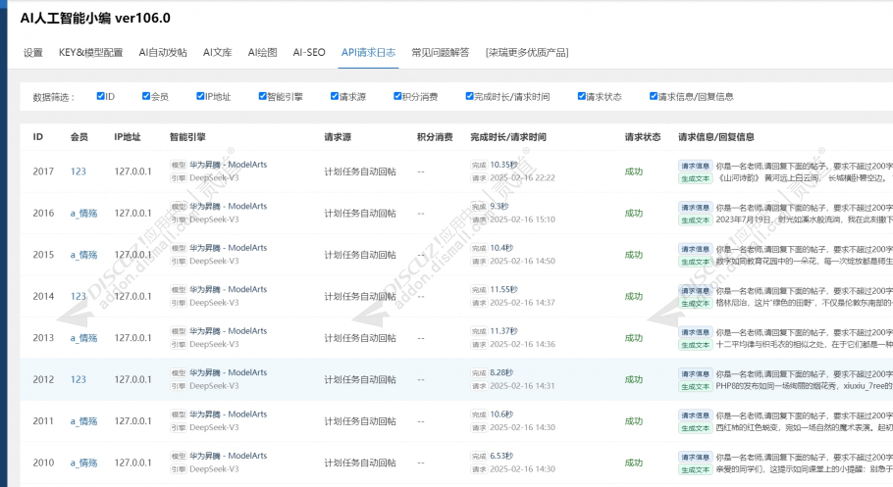Click the 完成时长/请求时间 column header
This screenshot has width=893, height=487.
[x=508, y=136]
